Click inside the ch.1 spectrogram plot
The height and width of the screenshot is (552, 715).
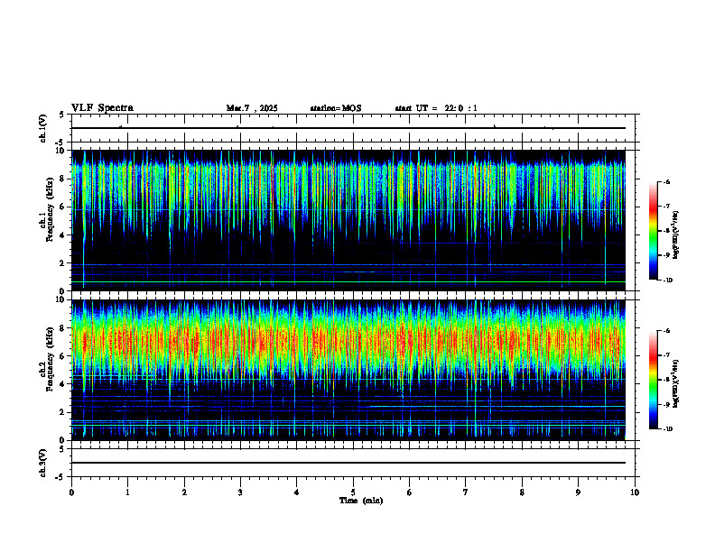tap(348, 220)
